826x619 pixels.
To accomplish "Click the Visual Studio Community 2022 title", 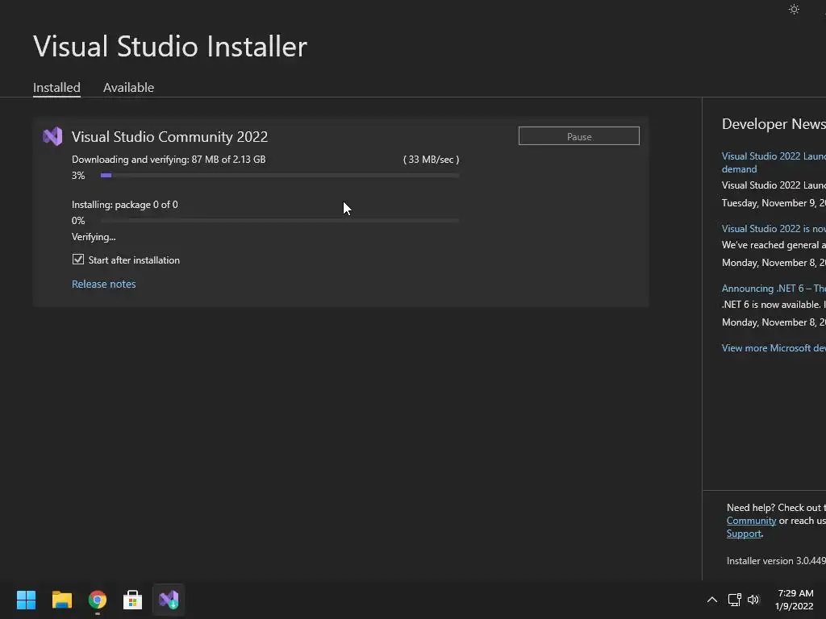I will click(x=169, y=137).
